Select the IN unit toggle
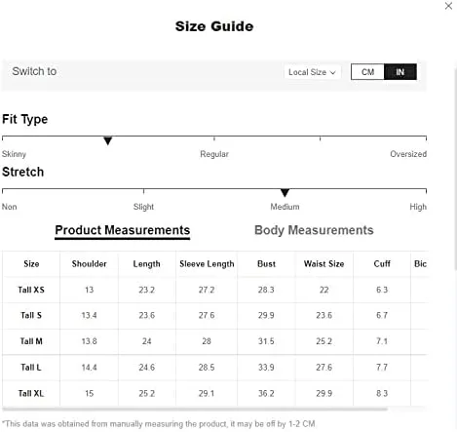 [400, 72]
